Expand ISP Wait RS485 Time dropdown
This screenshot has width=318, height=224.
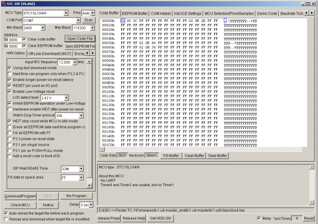point(81,169)
